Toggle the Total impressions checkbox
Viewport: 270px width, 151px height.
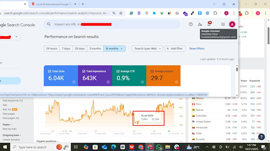(x=84, y=71)
